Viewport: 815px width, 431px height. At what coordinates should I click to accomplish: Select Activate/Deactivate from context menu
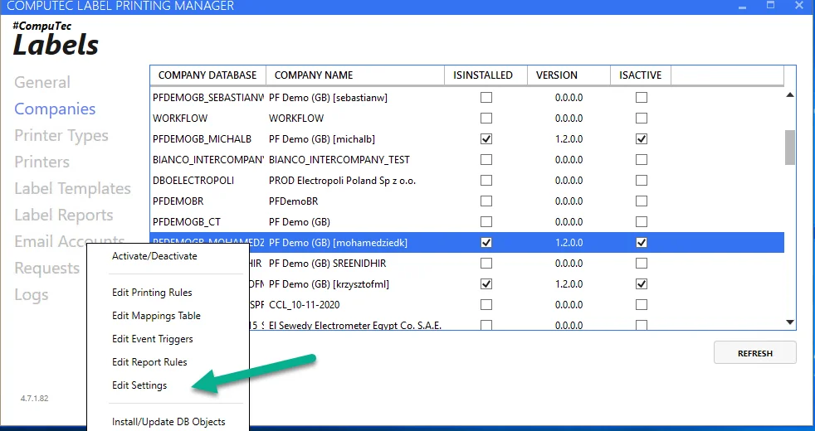click(154, 256)
